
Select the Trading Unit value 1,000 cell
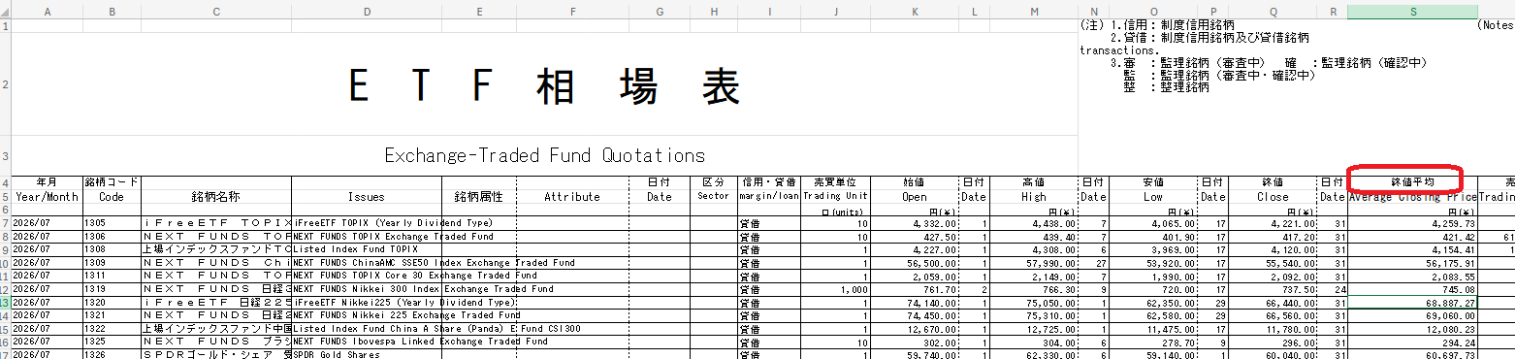point(835,289)
